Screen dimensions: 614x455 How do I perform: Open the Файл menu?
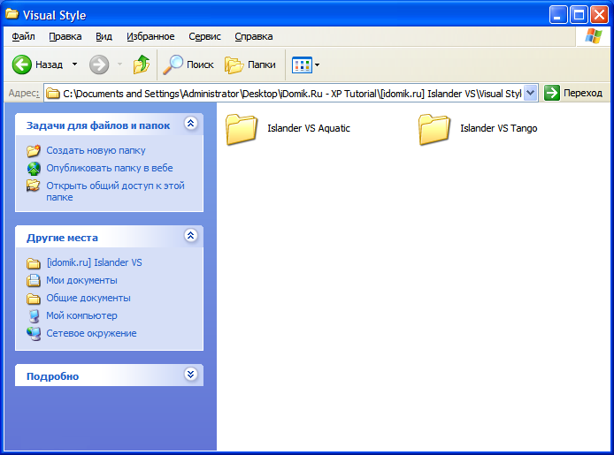(x=24, y=36)
